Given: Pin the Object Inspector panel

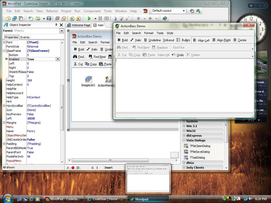Looking at the screenshot, I should (56, 25).
